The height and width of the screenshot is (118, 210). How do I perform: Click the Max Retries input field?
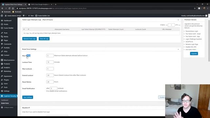tap(50, 56)
